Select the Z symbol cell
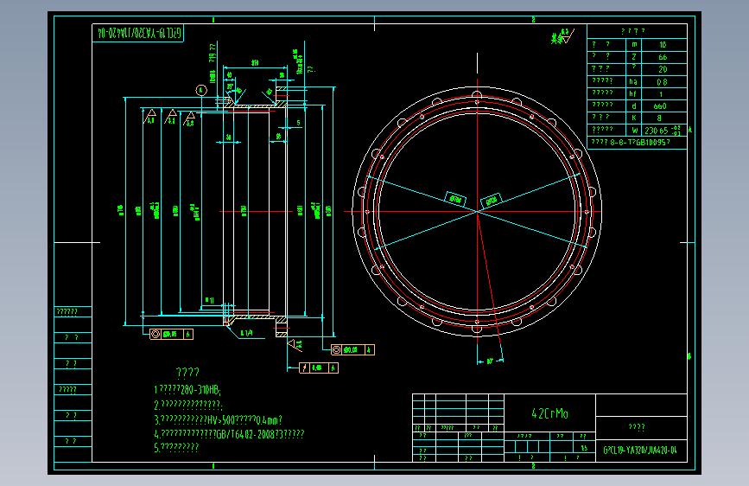The width and height of the screenshot is (749, 486). [x=633, y=57]
